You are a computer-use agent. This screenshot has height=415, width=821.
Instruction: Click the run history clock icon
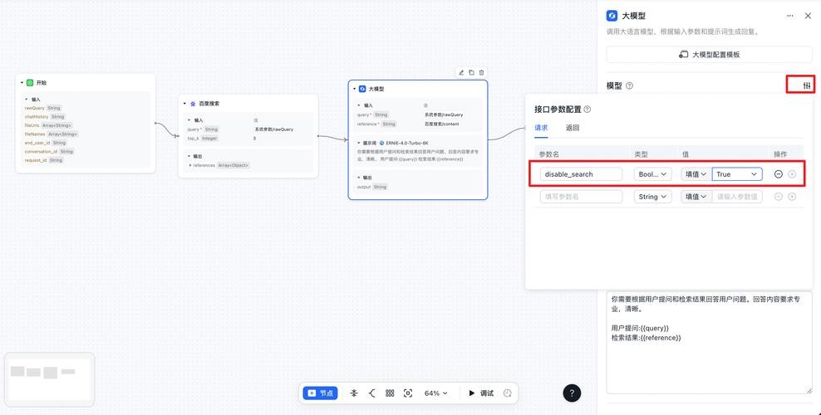coord(508,393)
